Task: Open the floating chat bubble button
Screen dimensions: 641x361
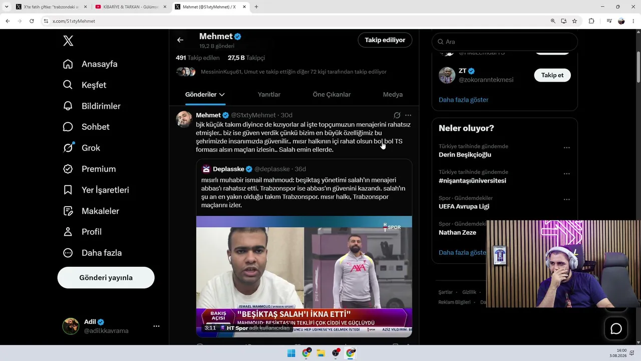Action: [x=616, y=328]
